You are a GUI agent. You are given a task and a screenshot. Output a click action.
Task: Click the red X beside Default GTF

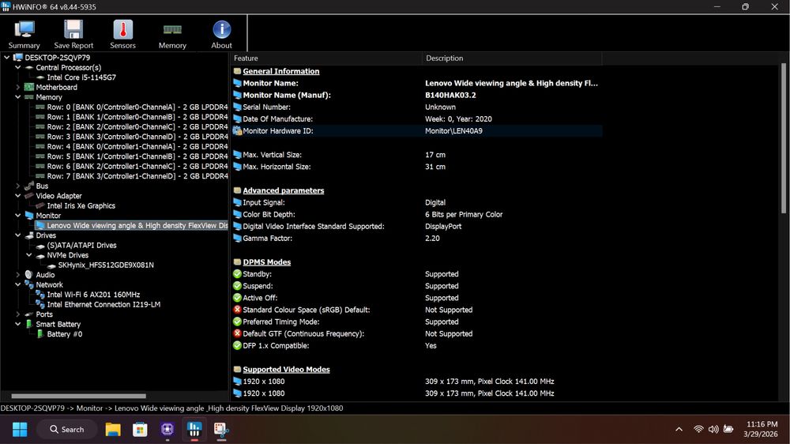pyautogui.click(x=237, y=333)
